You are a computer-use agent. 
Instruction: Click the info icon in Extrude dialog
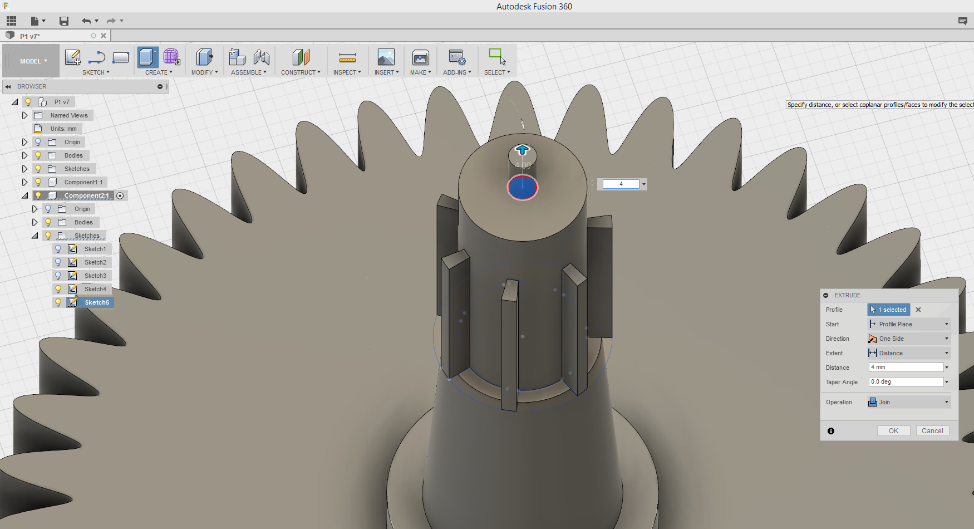(831, 431)
